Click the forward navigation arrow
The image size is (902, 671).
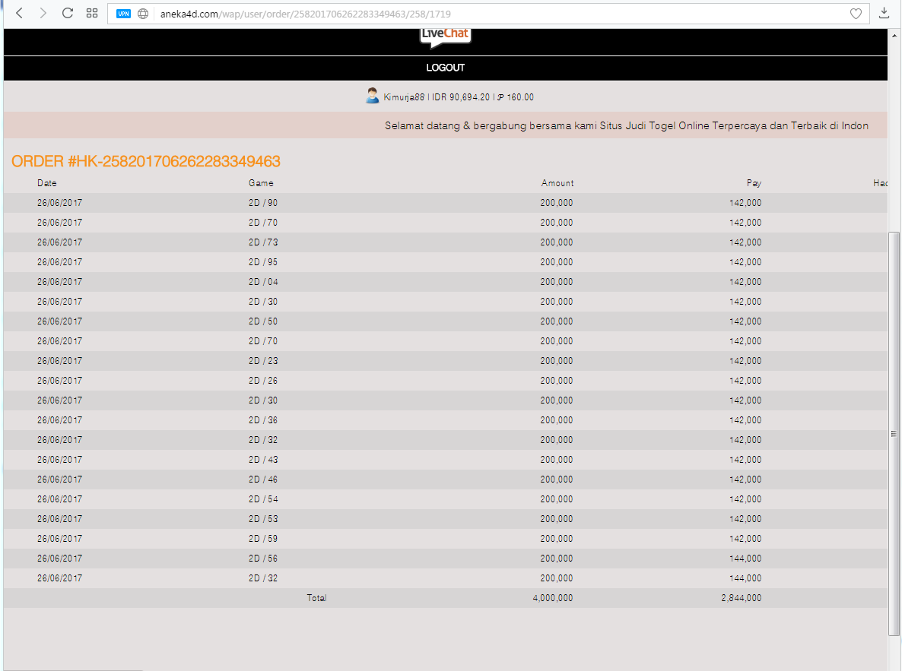coord(43,13)
